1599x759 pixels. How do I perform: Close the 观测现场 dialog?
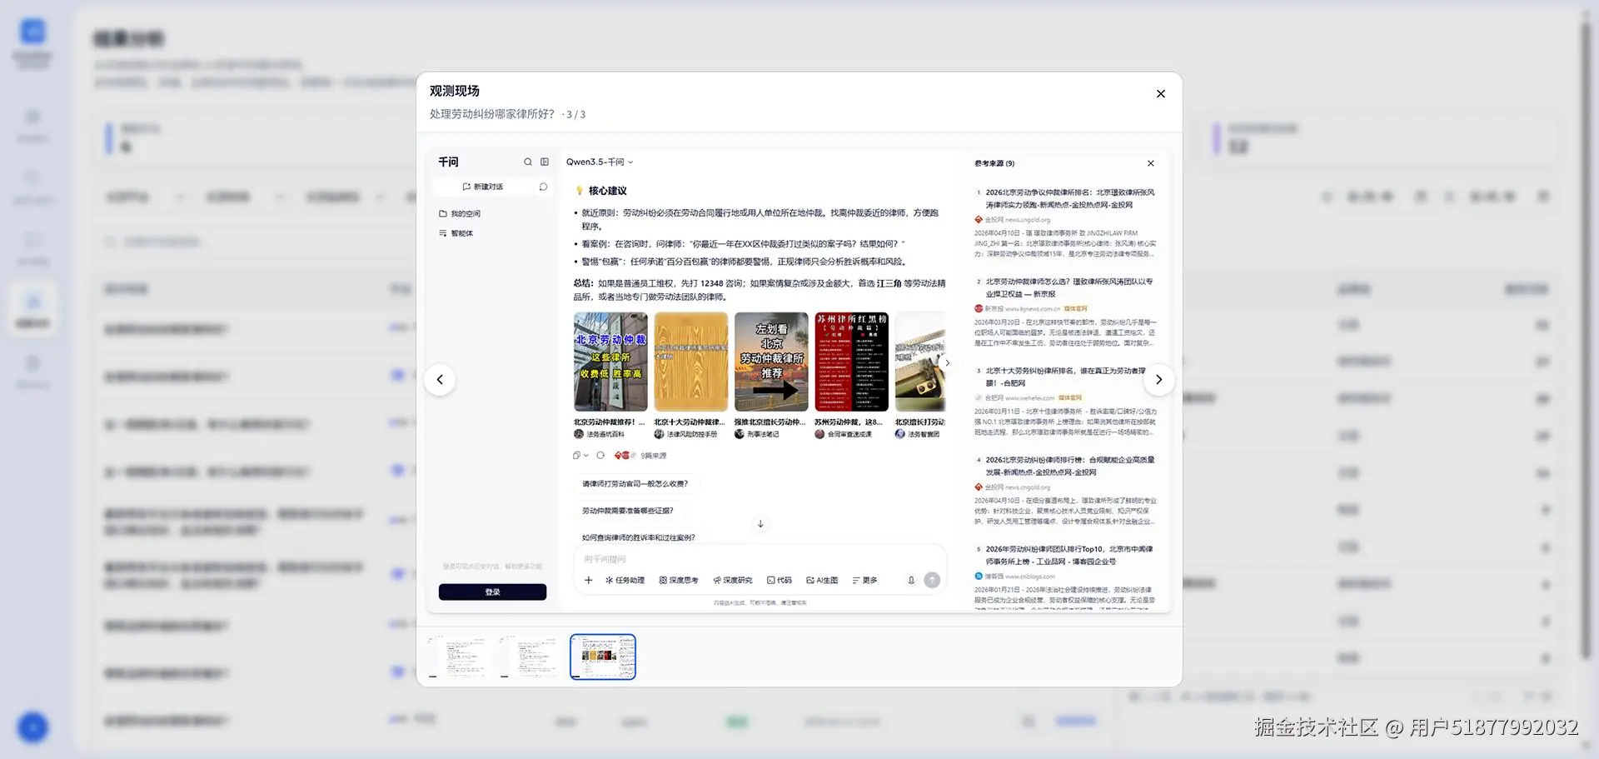point(1161,94)
